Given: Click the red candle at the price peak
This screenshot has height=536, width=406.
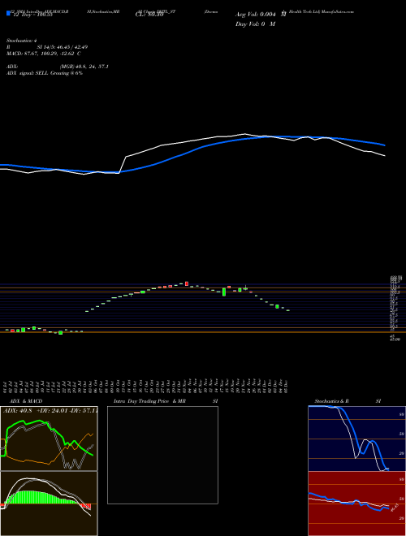Looking at the screenshot, I should pos(187,283).
